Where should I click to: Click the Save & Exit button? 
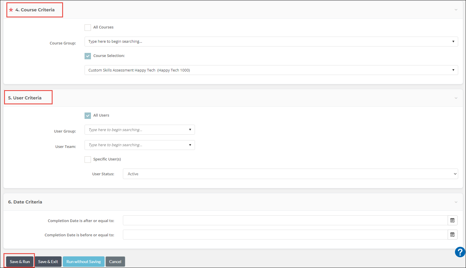(48, 262)
